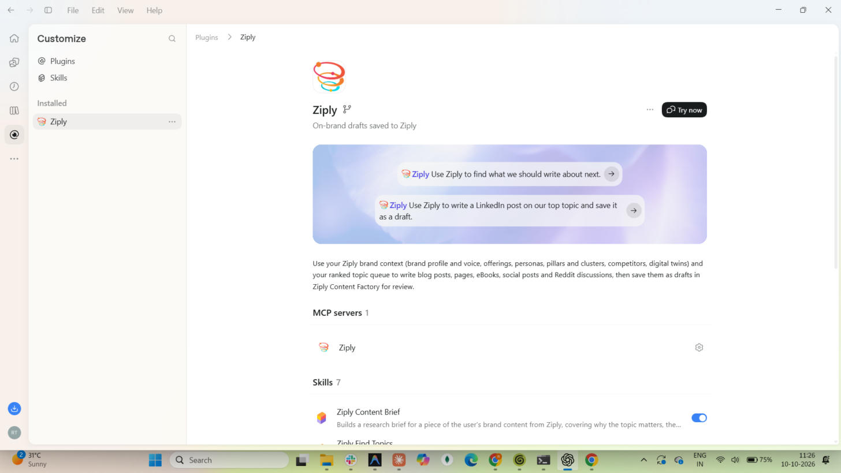Image resolution: width=841 pixels, height=473 pixels.
Task: Open Slack from the taskbar
Action: [351, 460]
